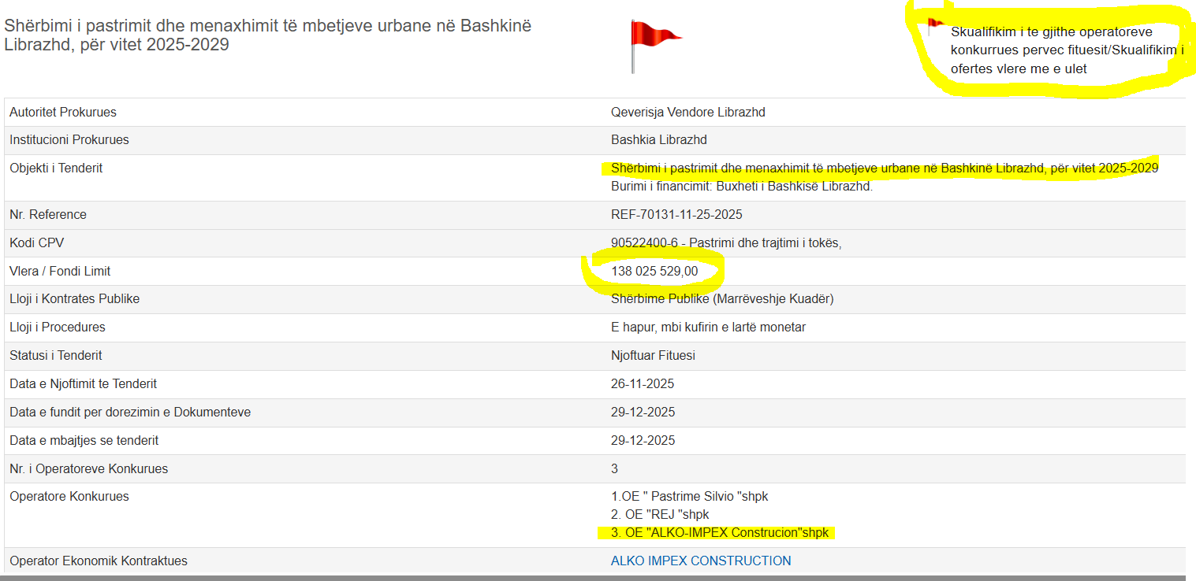
Task: Click the Bashkia Librazhd institution value
Action: tap(658, 140)
